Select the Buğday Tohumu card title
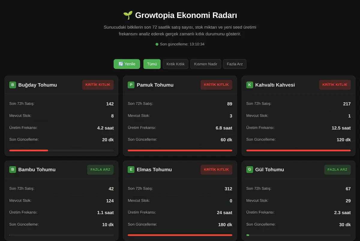360x241 pixels. click(37, 85)
